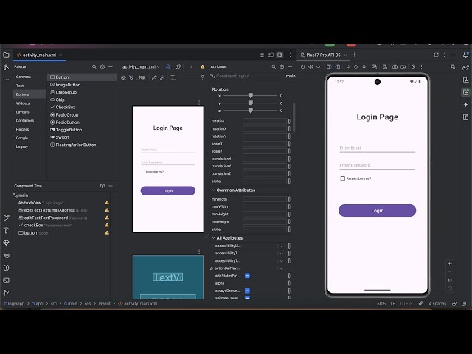472x354 pixels.
Task: Search in the Palette panel
Action: click(x=94, y=66)
